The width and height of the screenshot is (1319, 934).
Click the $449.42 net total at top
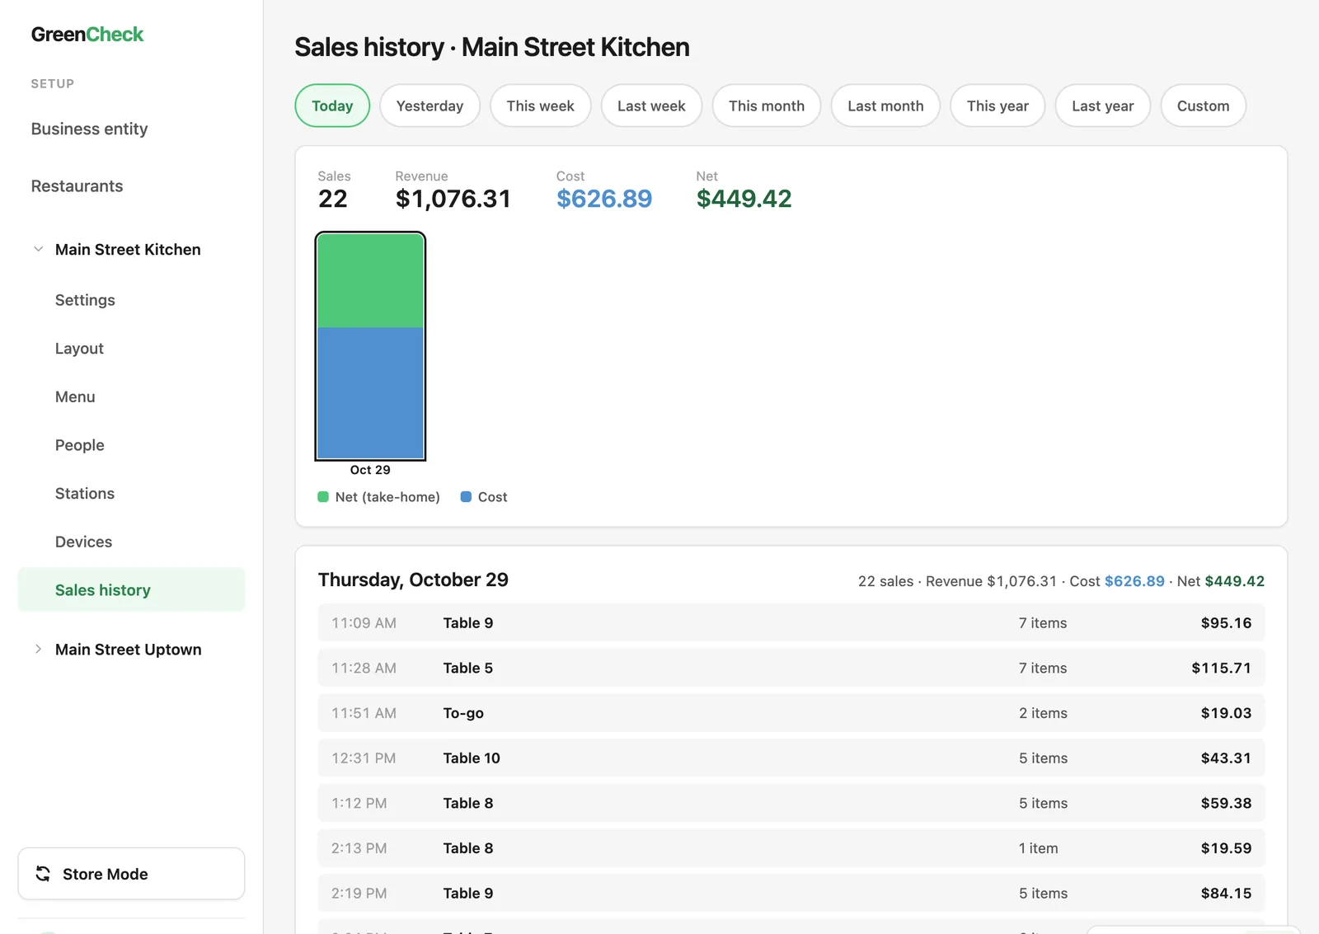coord(744,199)
